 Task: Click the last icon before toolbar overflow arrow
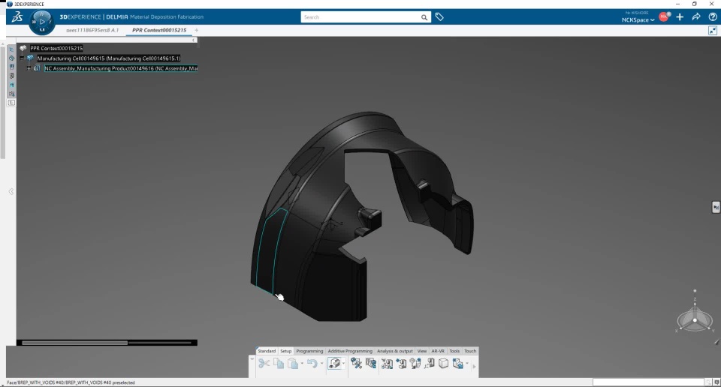point(457,364)
